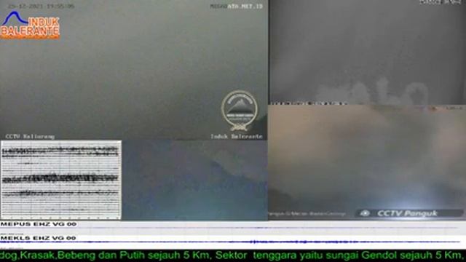The image size is (466, 262).
Task: Click the MEPUS EHZ VG 00 label
Action: coord(39,224)
